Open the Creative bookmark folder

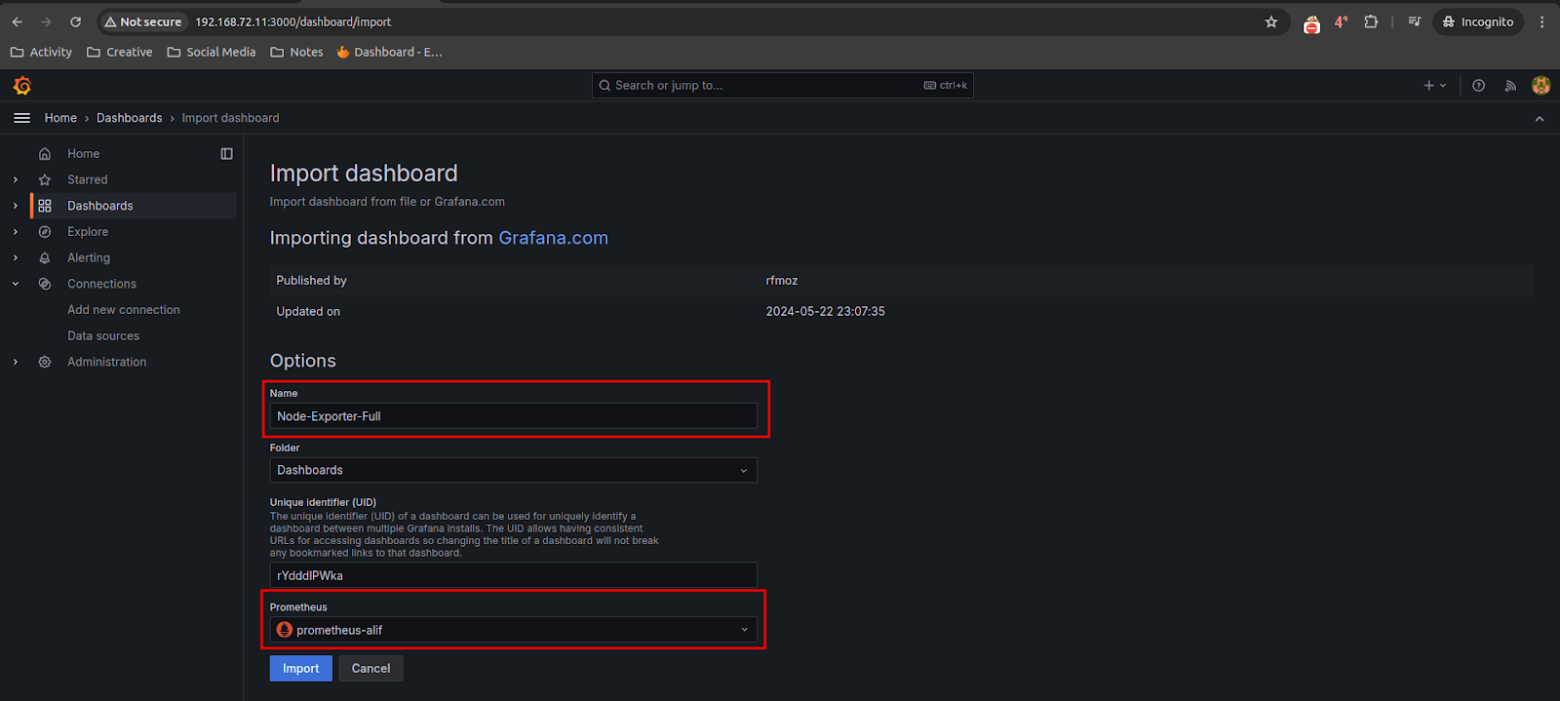120,53
